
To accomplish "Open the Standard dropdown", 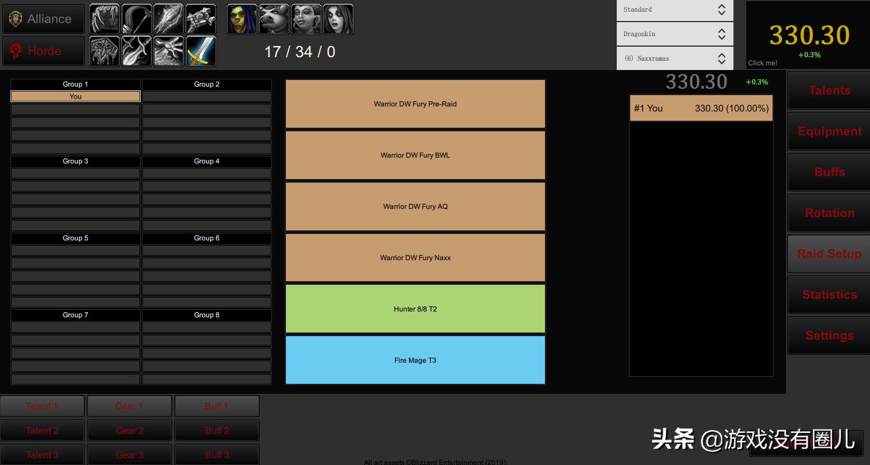I will [675, 10].
